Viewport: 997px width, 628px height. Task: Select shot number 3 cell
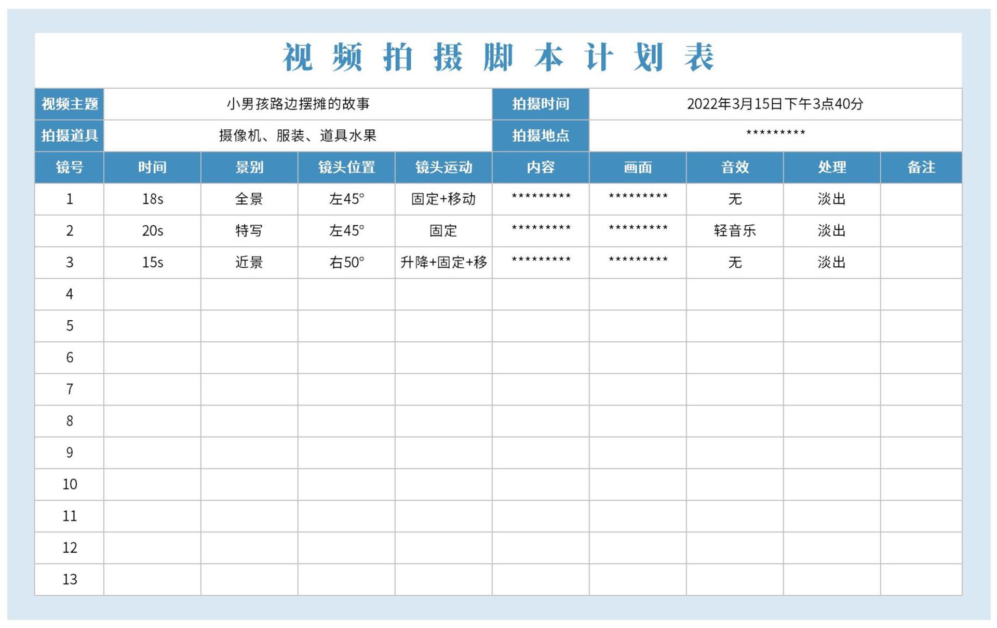69,263
